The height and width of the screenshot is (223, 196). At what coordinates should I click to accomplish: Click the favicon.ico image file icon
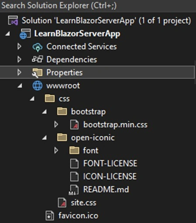tap(50, 216)
